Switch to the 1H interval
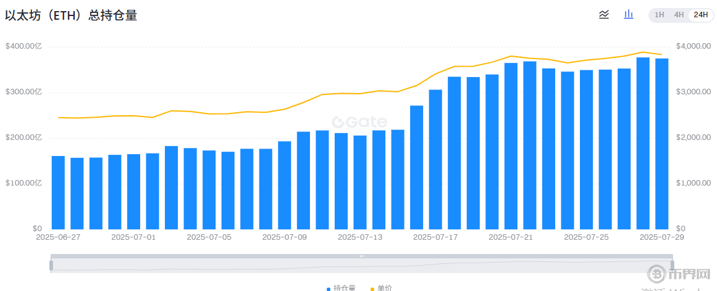717x291 pixels. (x=660, y=15)
